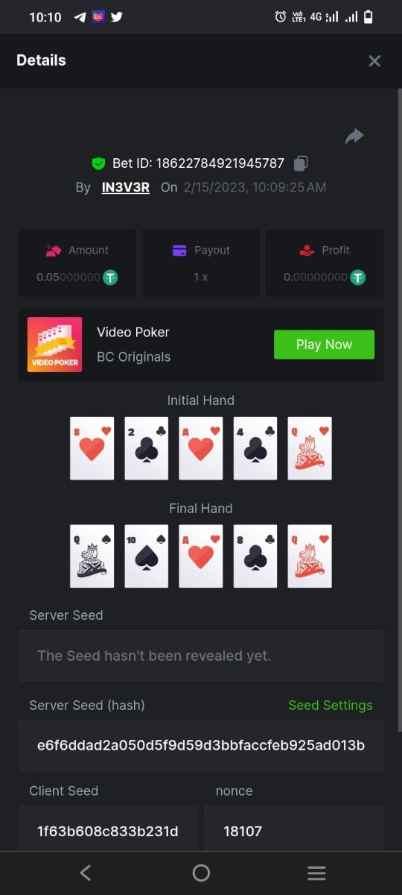Close the Details panel

(x=374, y=60)
